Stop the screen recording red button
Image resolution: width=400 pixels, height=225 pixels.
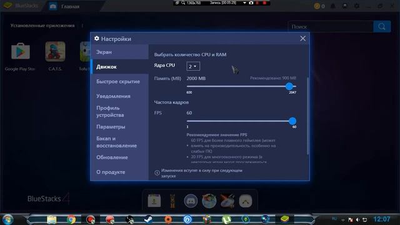tap(264, 2)
